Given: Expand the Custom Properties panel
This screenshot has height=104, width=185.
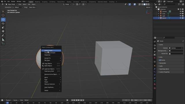Looking at the screenshot, I should pos(171,72).
